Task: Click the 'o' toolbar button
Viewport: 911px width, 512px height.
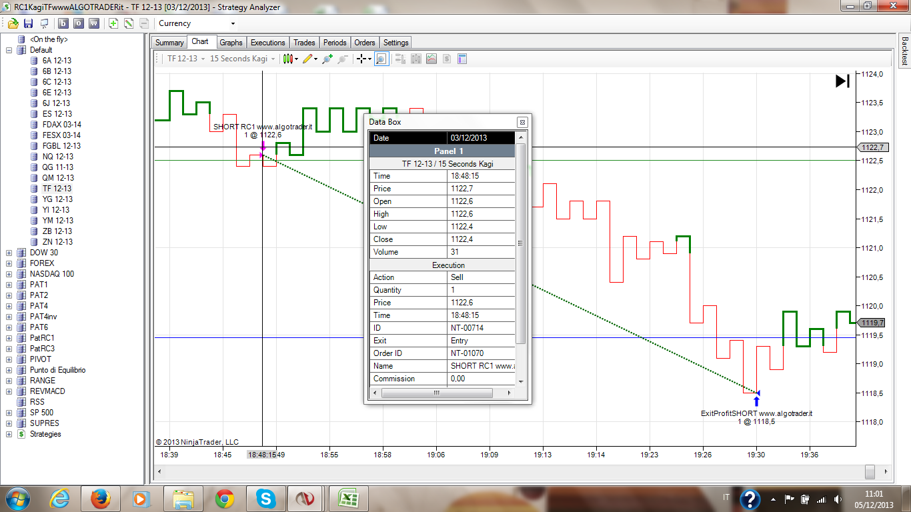Action: [79, 23]
